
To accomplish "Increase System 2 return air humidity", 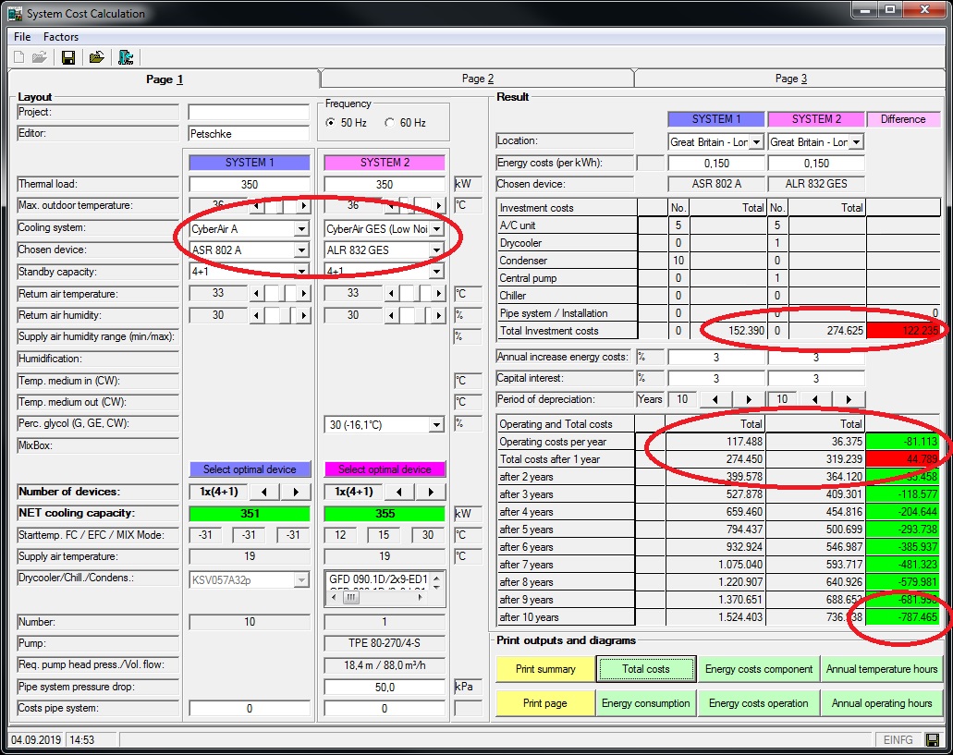I will (x=438, y=315).
